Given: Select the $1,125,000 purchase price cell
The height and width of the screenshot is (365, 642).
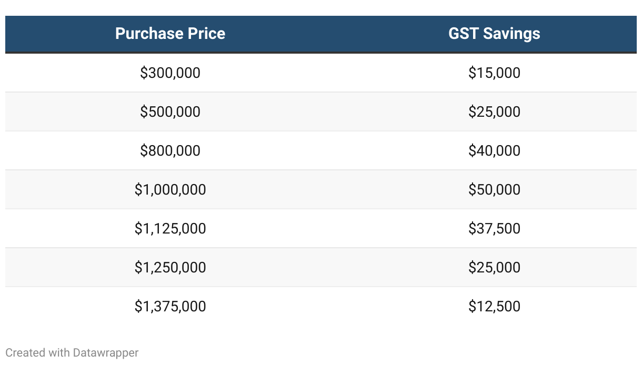Looking at the screenshot, I should tap(170, 228).
